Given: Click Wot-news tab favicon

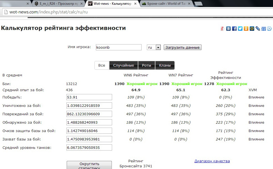Looking at the screenshot, I should 90,3.
